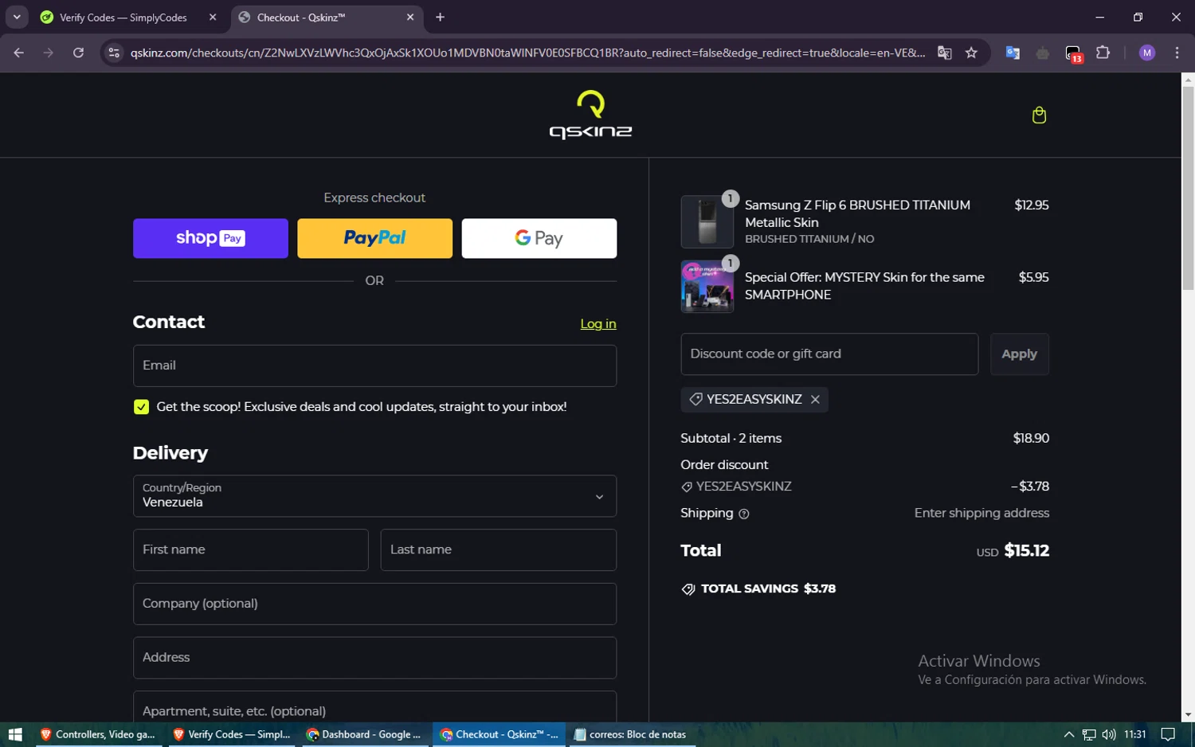Click the browser address bar URL

pyautogui.click(x=527, y=53)
